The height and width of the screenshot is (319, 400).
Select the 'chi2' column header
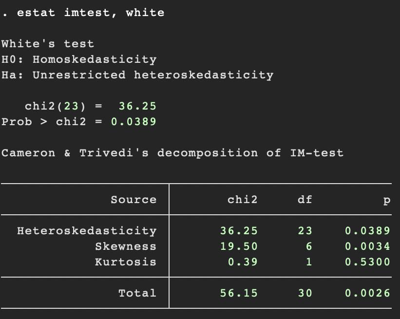[242, 199]
